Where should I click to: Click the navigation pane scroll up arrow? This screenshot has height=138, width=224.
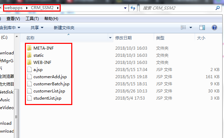(x=17, y=37)
